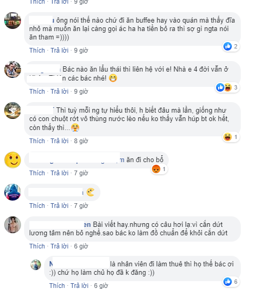Click Trả lời under the lẩu thái comment
Screen dimensions: 256x289
point(59,92)
